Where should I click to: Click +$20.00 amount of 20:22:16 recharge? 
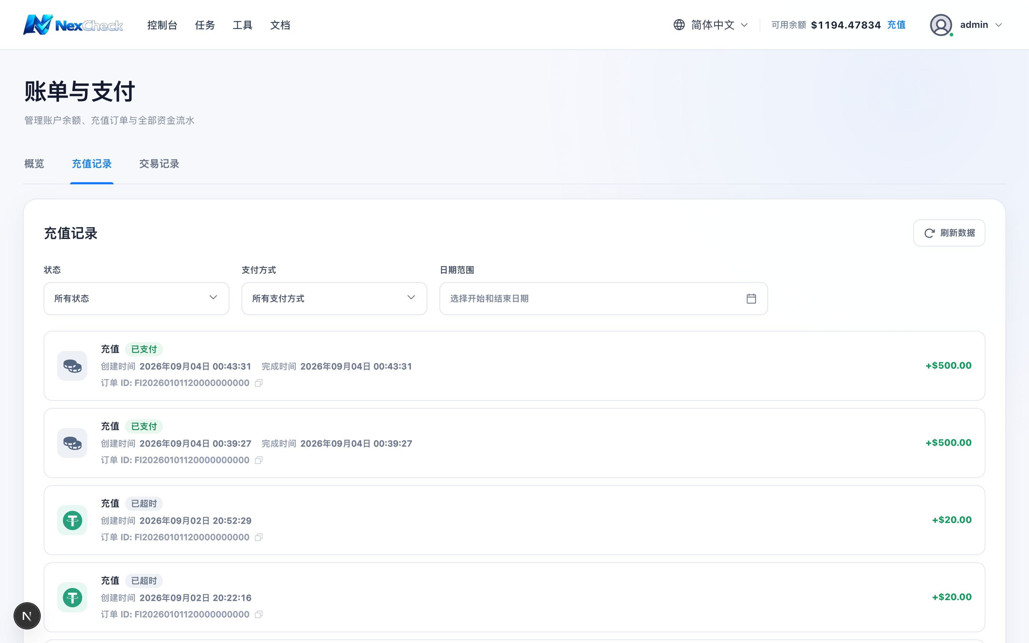(x=951, y=597)
